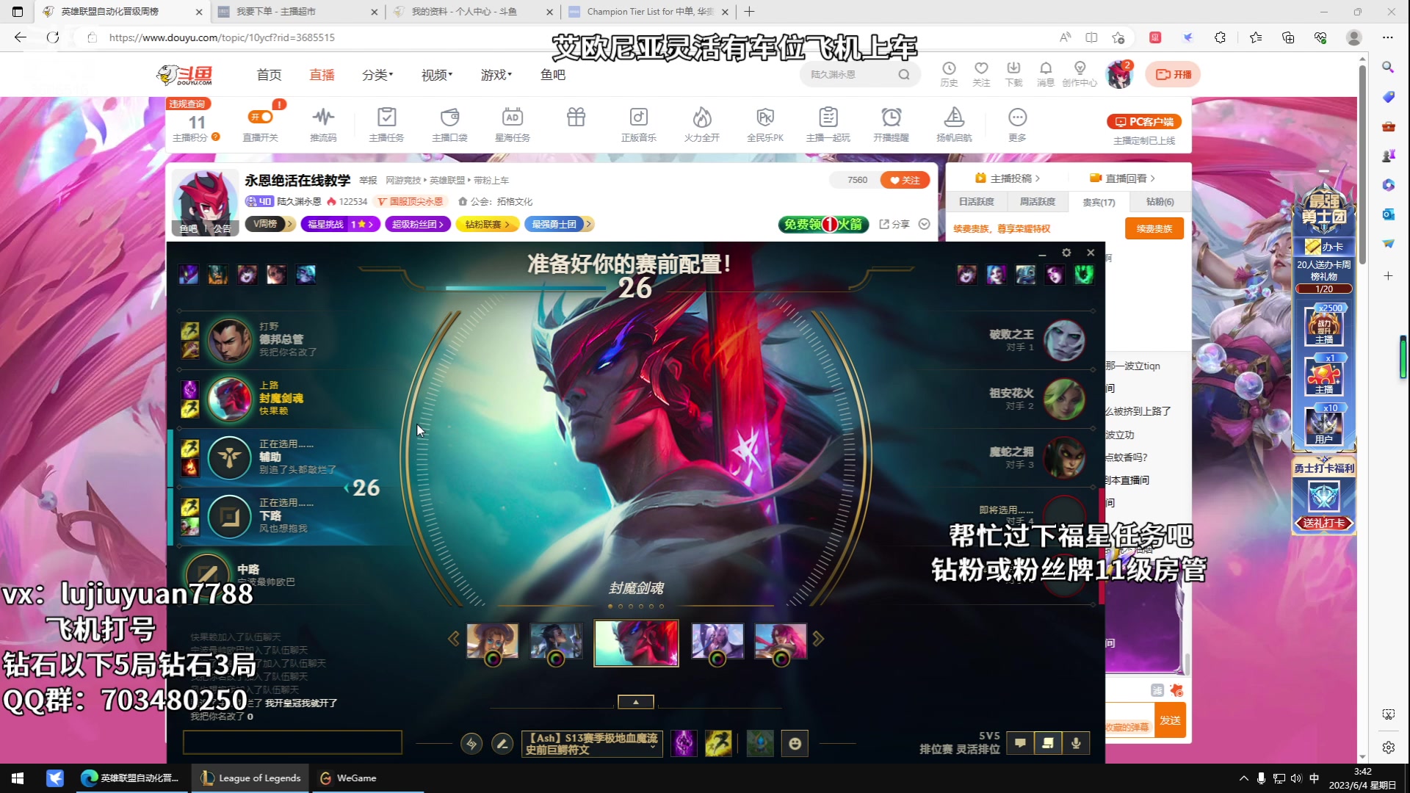The image size is (1410, 793).
Task: Open the 消息 bell notifications icon
Action: 1046,74
